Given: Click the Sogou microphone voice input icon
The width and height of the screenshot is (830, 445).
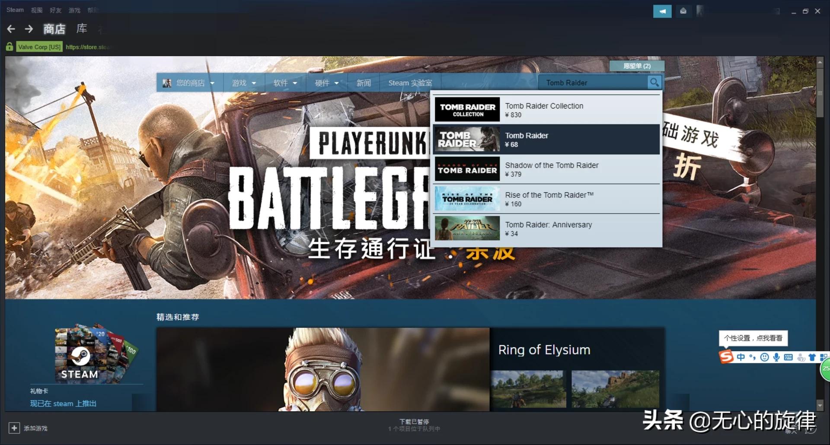Looking at the screenshot, I should click(776, 357).
